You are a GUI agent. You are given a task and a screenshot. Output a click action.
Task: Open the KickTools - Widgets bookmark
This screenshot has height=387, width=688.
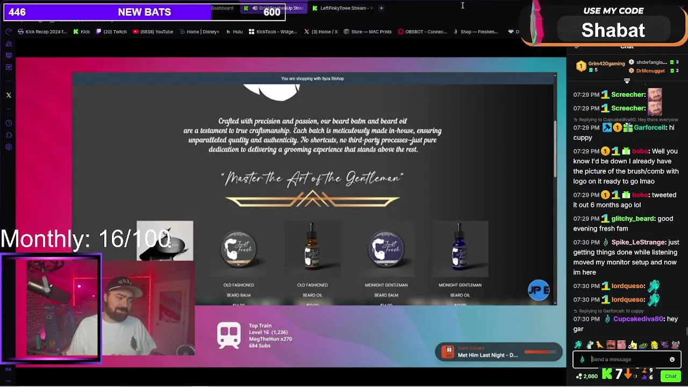273,32
